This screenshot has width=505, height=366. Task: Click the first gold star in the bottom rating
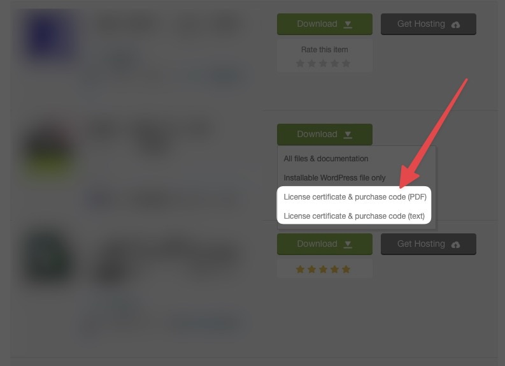300,269
